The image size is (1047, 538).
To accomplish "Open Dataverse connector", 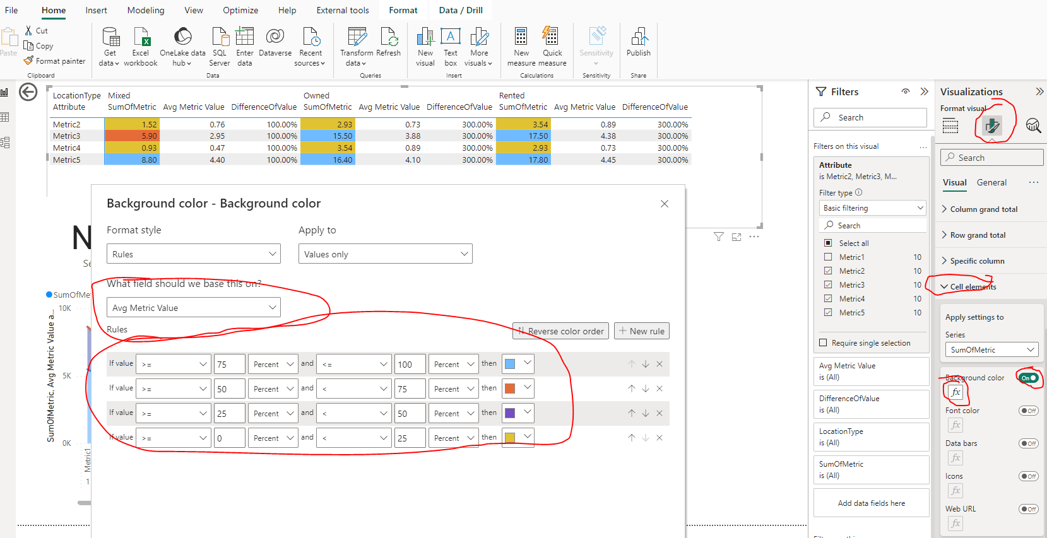I will pyautogui.click(x=275, y=42).
